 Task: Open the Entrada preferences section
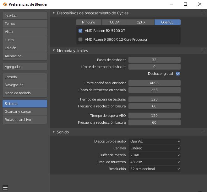(25, 77)
